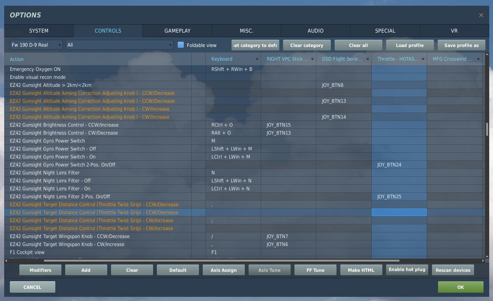Open the DSD Flight Series column arrow
The width and height of the screenshot is (493, 301).
pos(368,59)
